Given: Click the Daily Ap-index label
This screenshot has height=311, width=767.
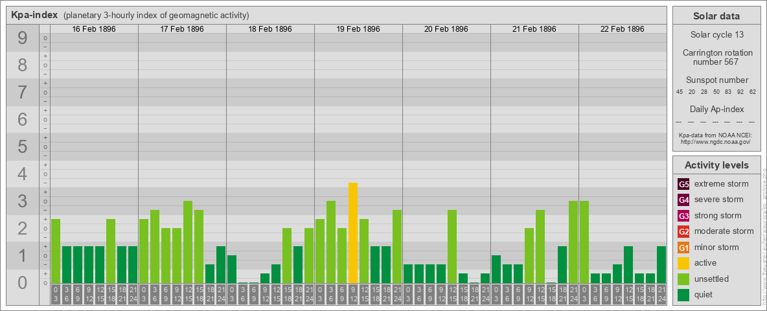Looking at the screenshot, I should [716, 109].
